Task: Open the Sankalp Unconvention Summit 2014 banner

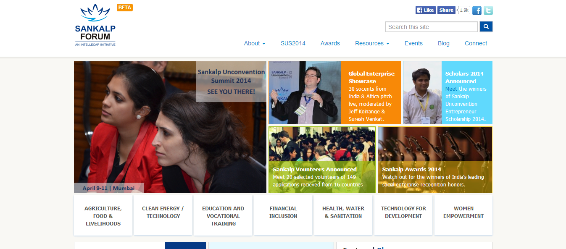Action: 170,127
